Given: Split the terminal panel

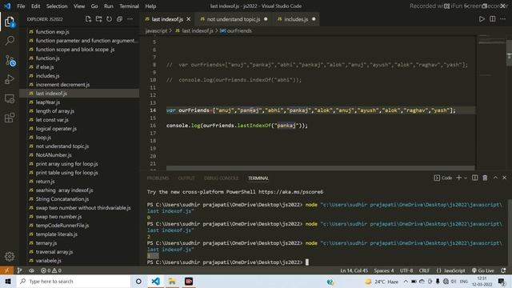Looking at the screenshot, I should [x=474, y=178].
